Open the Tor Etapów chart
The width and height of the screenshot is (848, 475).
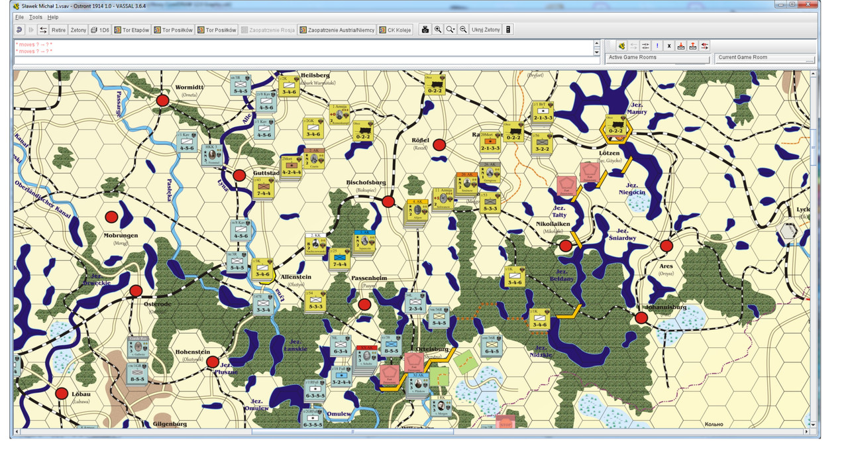(132, 30)
